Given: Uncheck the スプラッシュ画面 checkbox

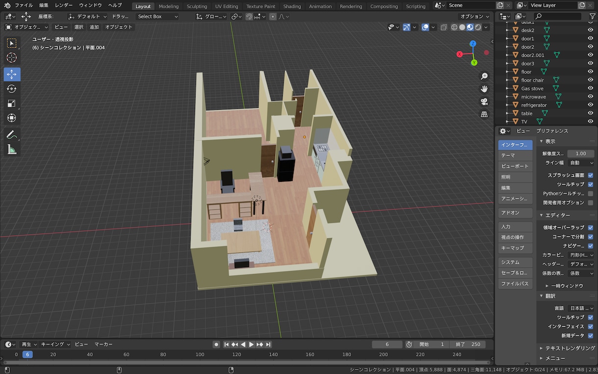Looking at the screenshot, I should (590, 175).
